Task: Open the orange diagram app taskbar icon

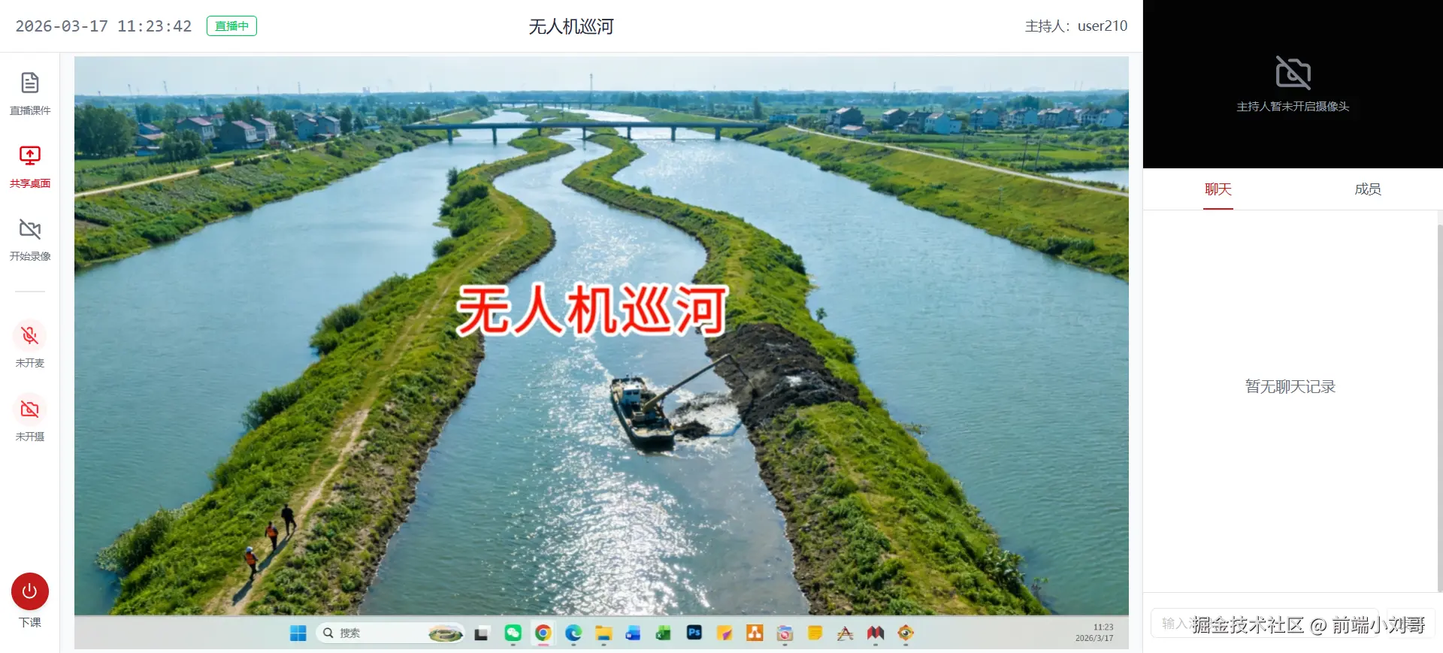Action: point(755,633)
